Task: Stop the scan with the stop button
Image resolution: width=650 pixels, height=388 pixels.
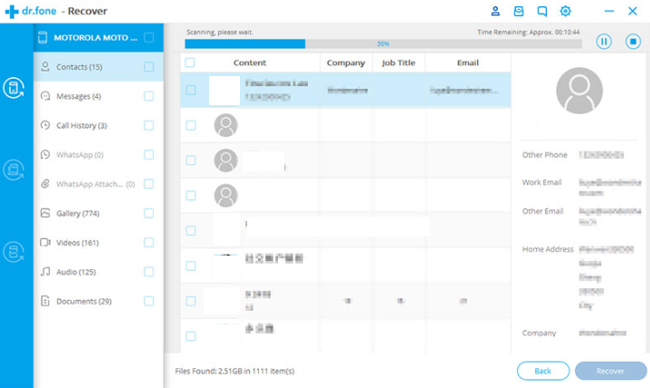Action: [x=632, y=42]
